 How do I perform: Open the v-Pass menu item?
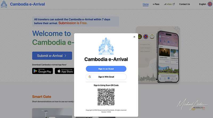pos(156,4)
